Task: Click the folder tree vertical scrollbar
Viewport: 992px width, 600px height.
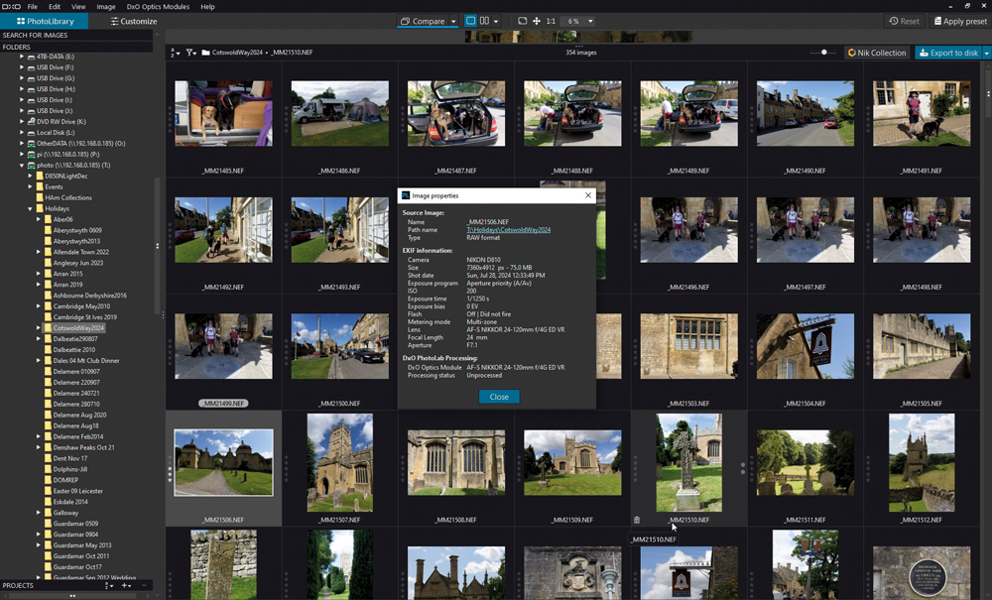Action: 157,247
